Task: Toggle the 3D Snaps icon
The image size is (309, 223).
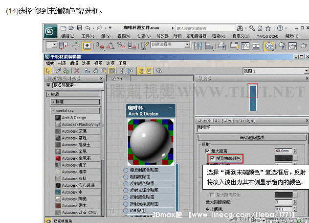Action: click(100, 46)
